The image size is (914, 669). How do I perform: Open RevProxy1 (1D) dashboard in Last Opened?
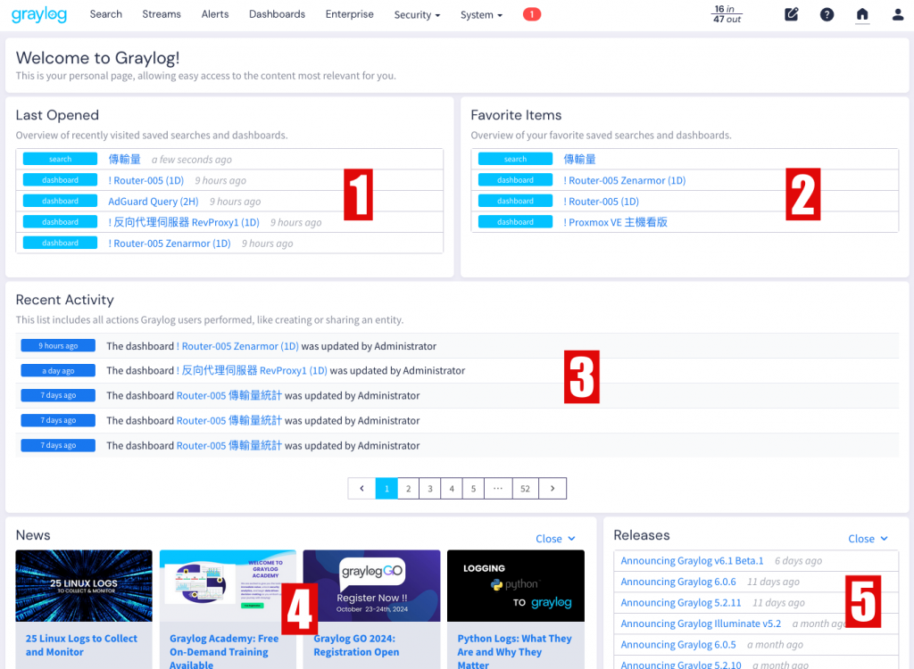[184, 223]
